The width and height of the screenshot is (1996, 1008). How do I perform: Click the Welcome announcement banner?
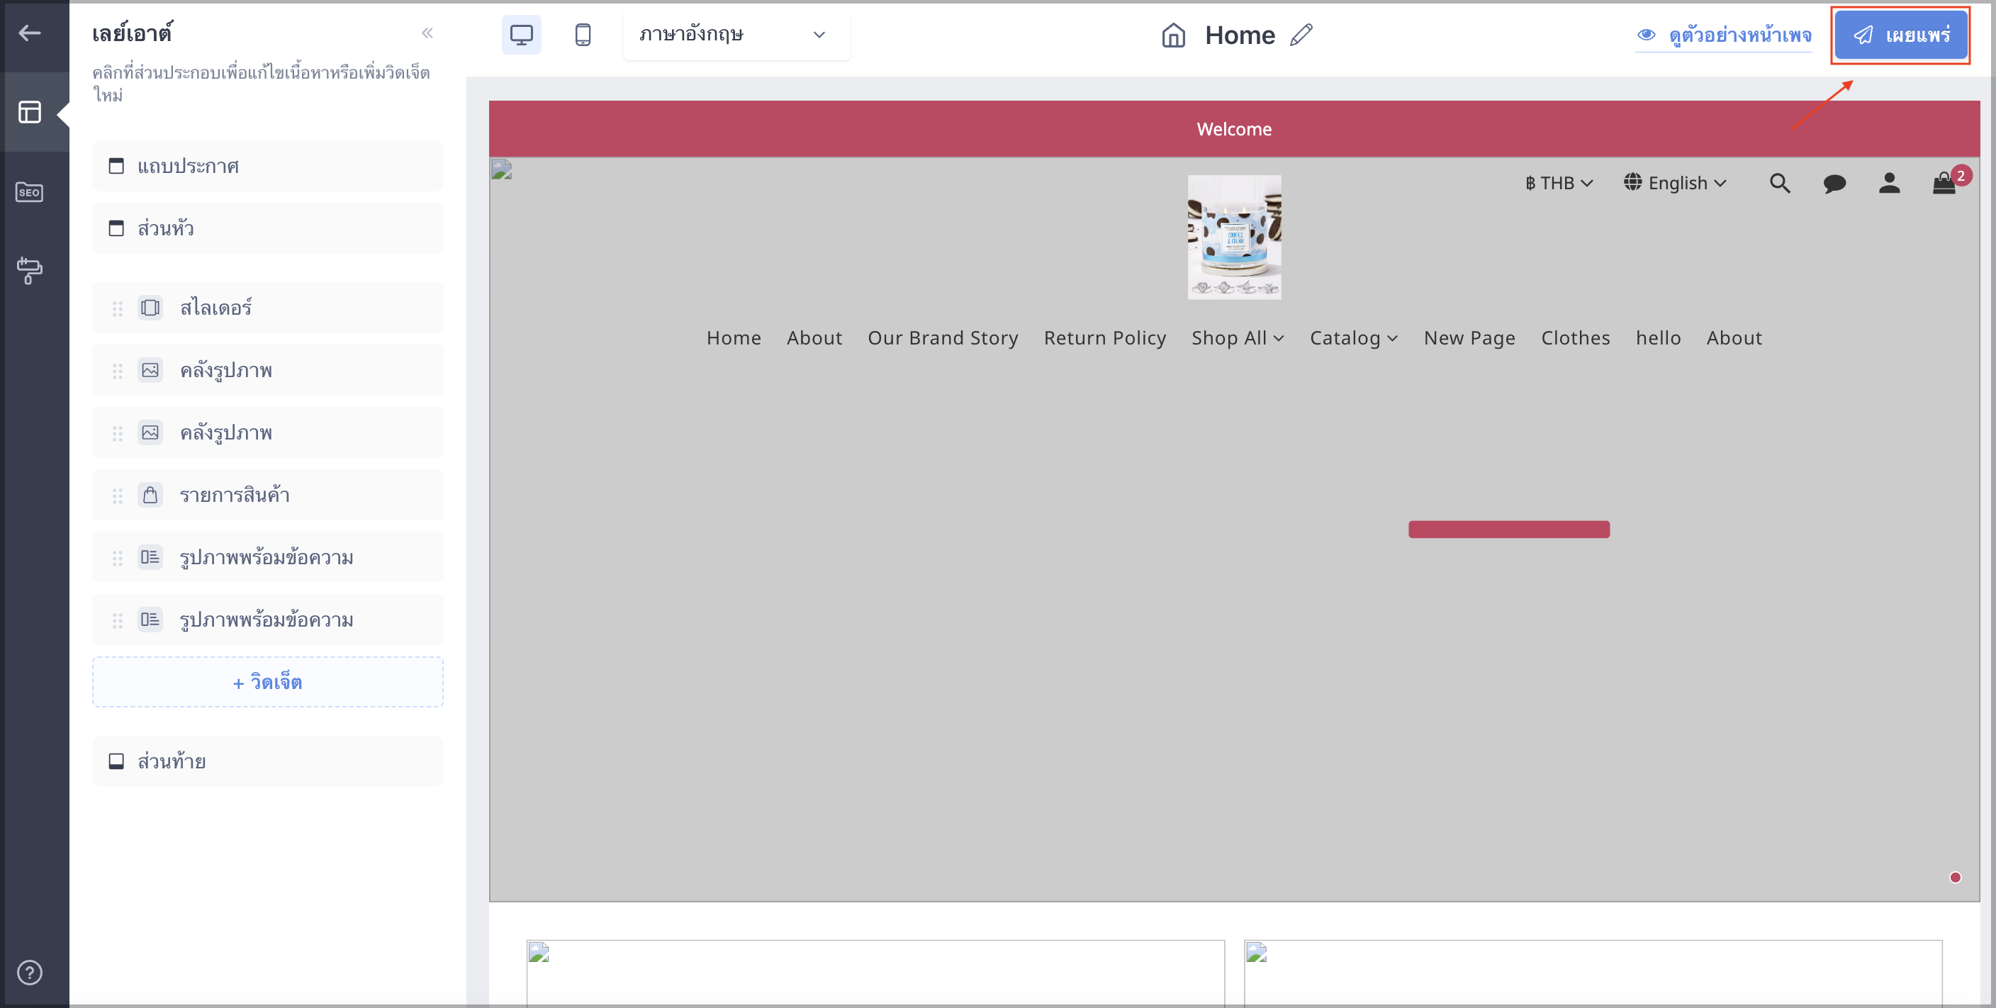(x=1233, y=128)
